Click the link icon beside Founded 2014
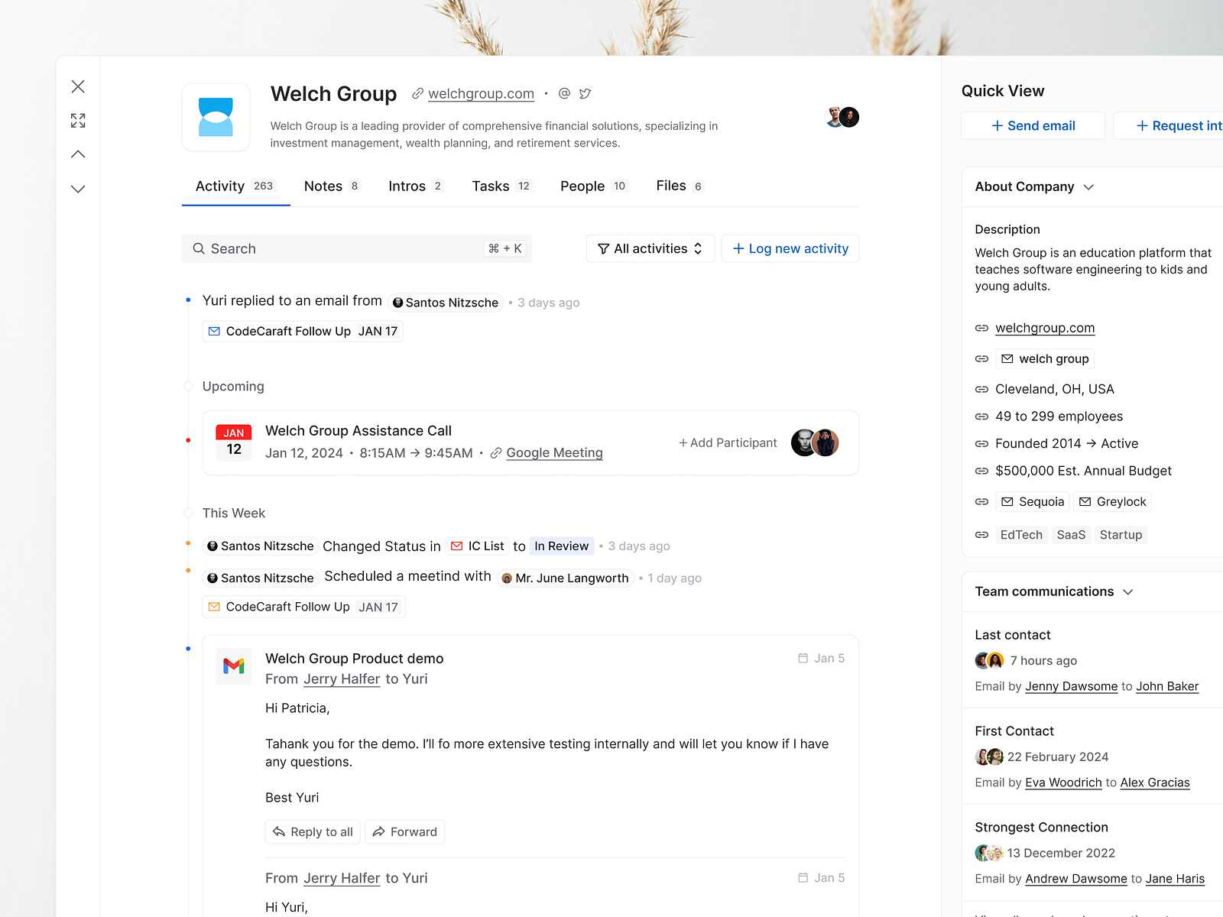Viewport: 1223px width, 917px height. (x=981, y=443)
